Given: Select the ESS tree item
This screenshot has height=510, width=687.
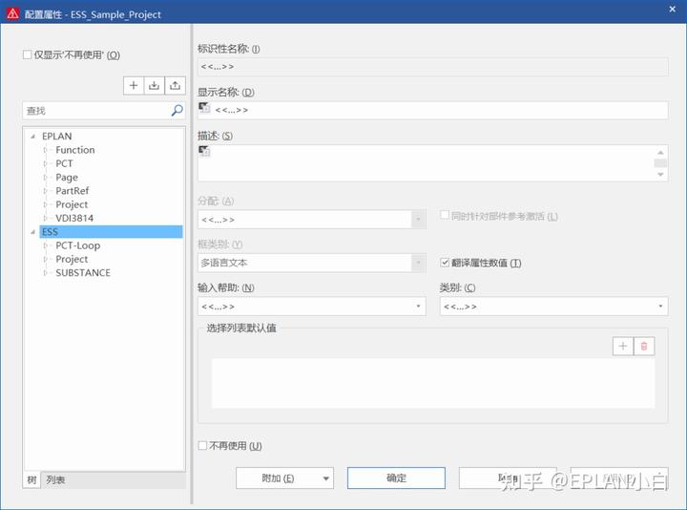Looking at the screenshot, I should click(x=111, y=232).
